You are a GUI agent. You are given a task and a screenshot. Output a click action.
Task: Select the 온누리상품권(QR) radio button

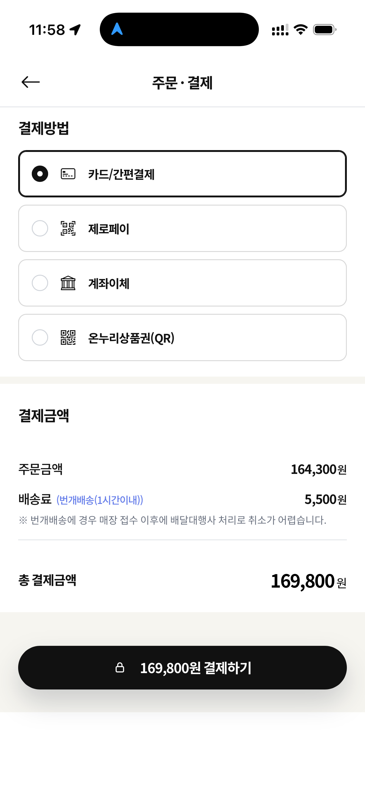tap(40, 337)
